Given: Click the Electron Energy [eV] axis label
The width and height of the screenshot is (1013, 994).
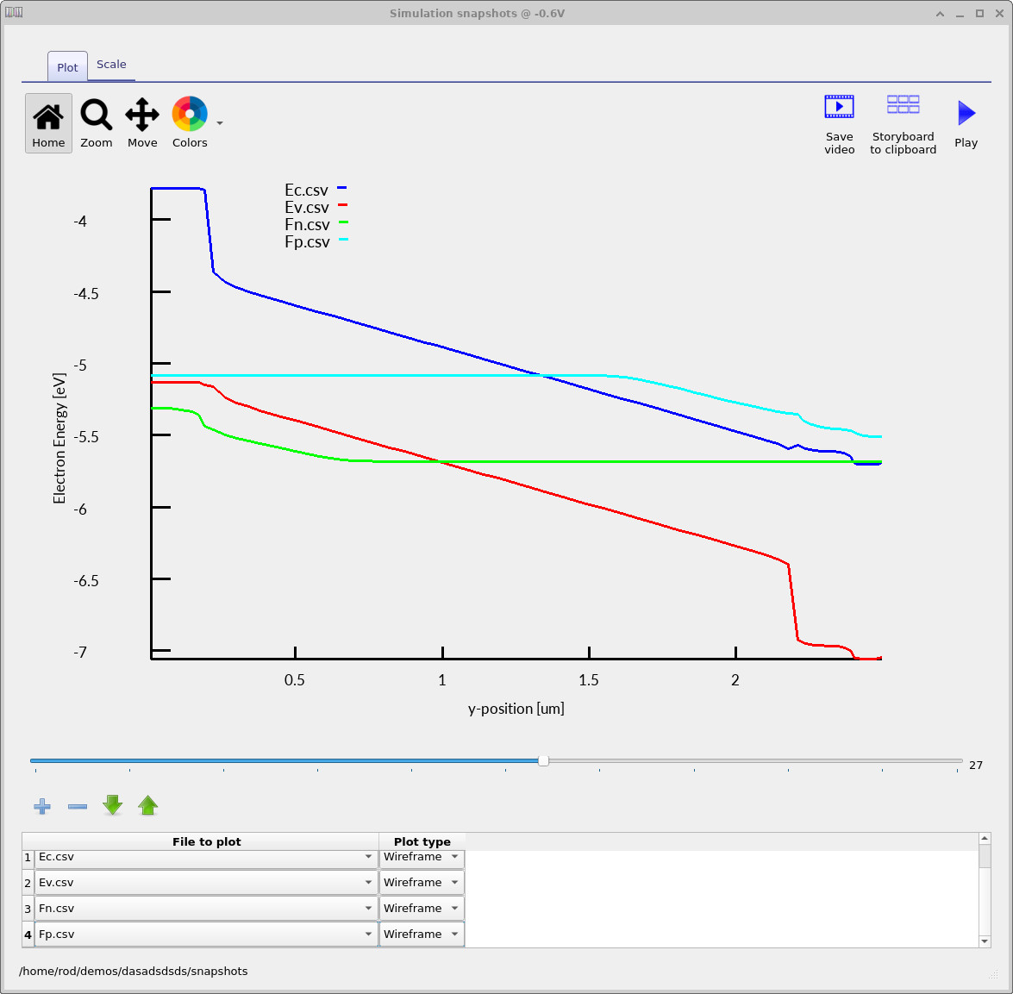Looking at the screenshot, I should coord(59,438).
